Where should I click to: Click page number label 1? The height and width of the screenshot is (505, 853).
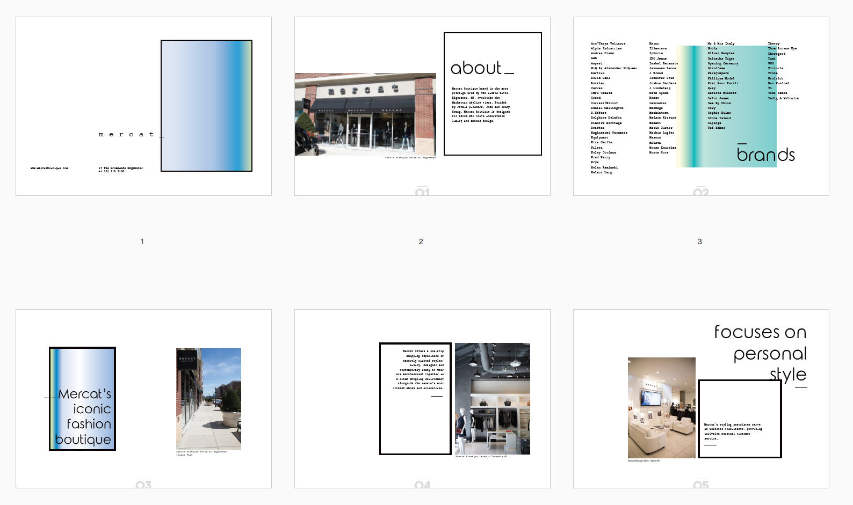pyautogui.click(x=142, y=241)
